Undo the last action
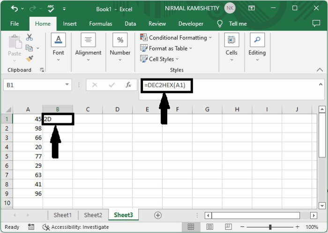The image size is (328, 233). [x=15, y=9]
